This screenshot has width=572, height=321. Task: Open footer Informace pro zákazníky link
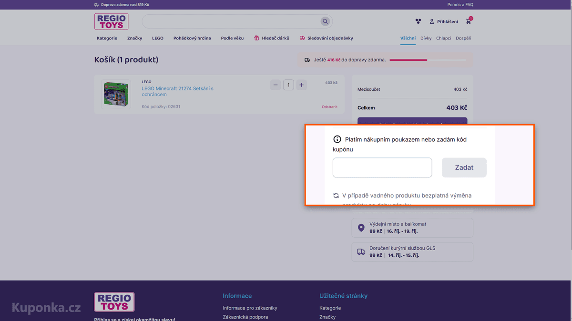(250, 308)
